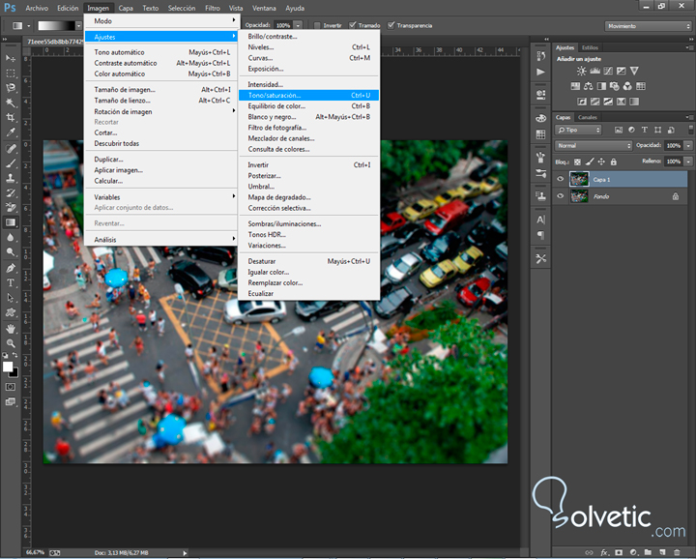
Task: Toggle lock transparent pixels
Action: (x=577, y=162)
